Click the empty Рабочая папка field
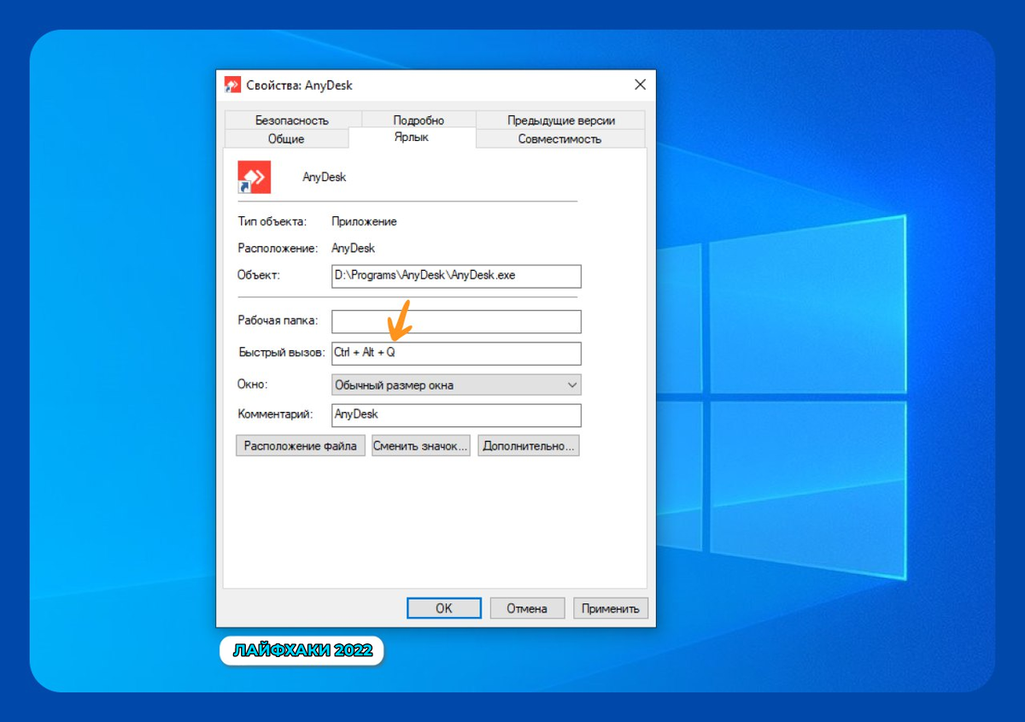The image size is (1025, 722). pos(456,321)
